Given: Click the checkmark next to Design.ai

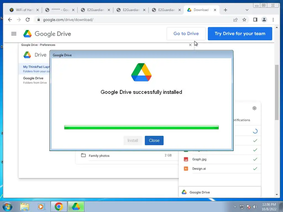Looking at the screenshot, I should click(255, 169).
